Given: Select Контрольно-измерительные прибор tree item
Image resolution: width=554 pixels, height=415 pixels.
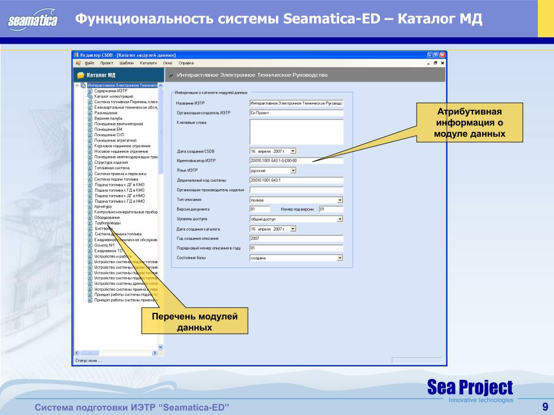Looking at the screenshot, I should 126,212.
